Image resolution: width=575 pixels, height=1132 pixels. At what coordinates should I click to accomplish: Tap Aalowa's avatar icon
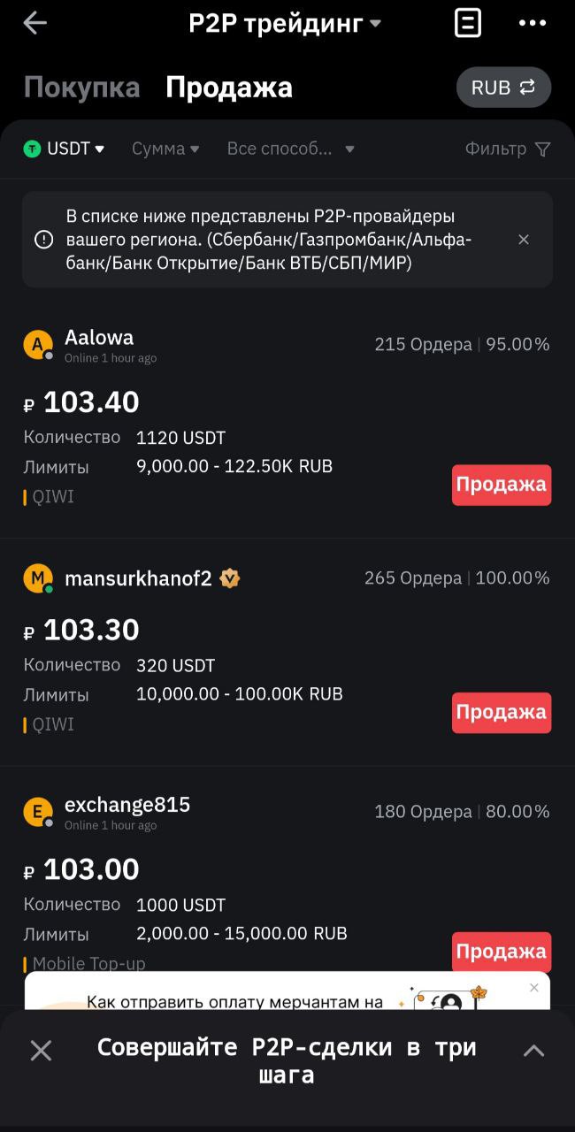pyautogui.click(x=37, y=345)
